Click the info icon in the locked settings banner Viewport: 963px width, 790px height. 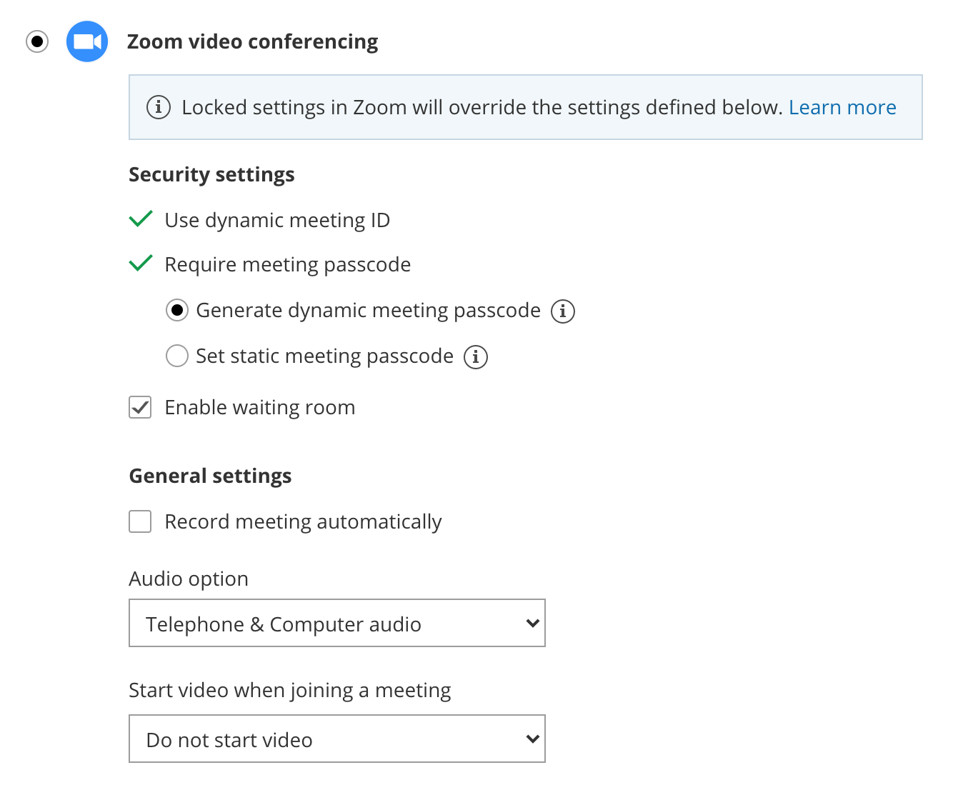pos(159,107)
